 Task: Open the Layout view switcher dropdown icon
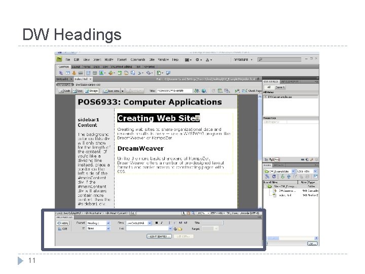[188, 60]
